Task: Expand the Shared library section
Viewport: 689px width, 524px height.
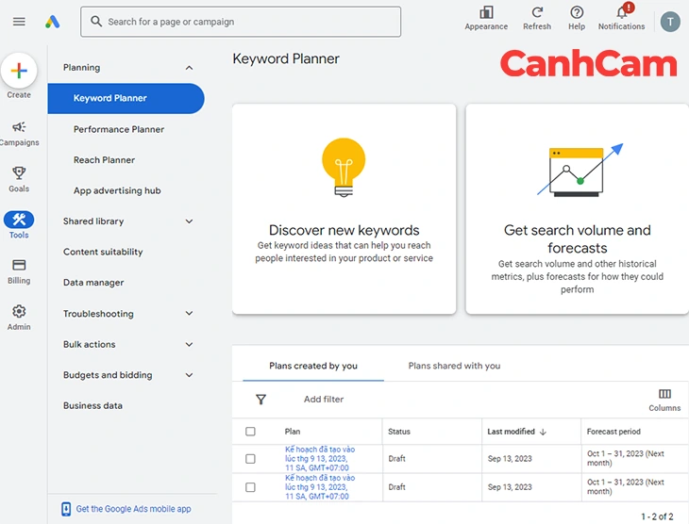Action: tap(127, 221)
